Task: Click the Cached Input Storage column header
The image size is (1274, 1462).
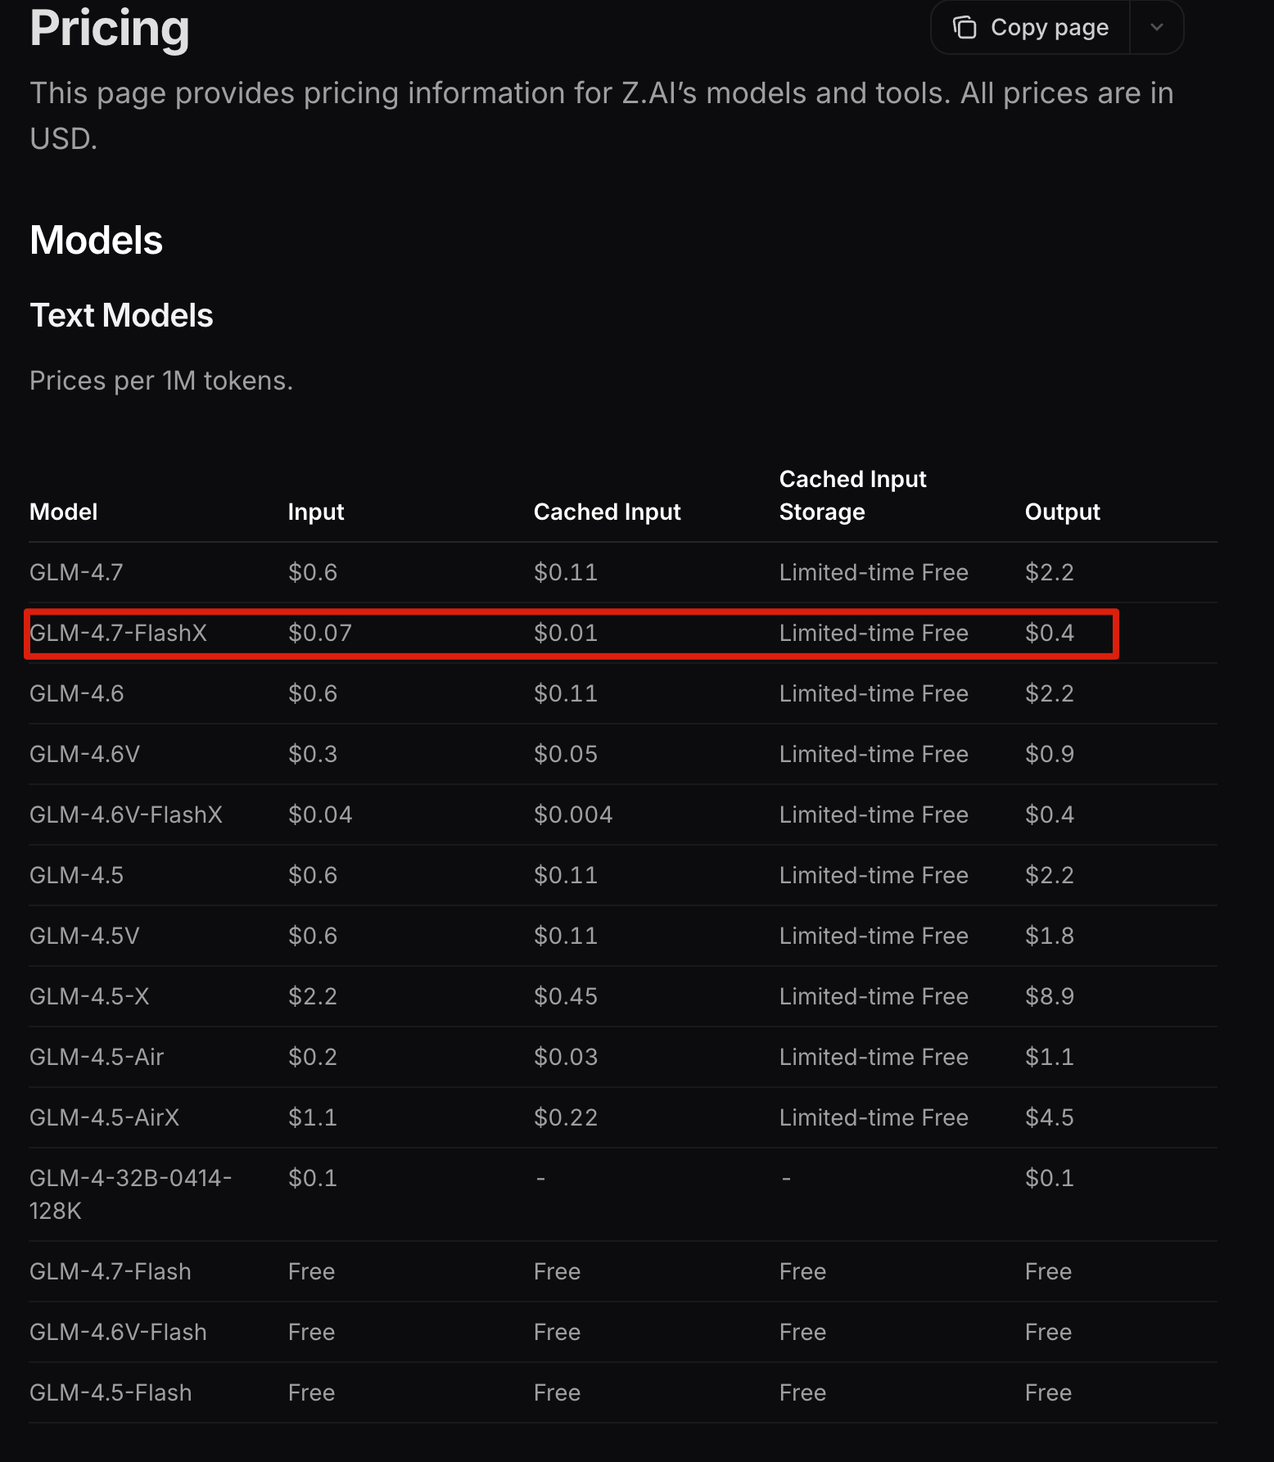Action: tap(852, 495)
